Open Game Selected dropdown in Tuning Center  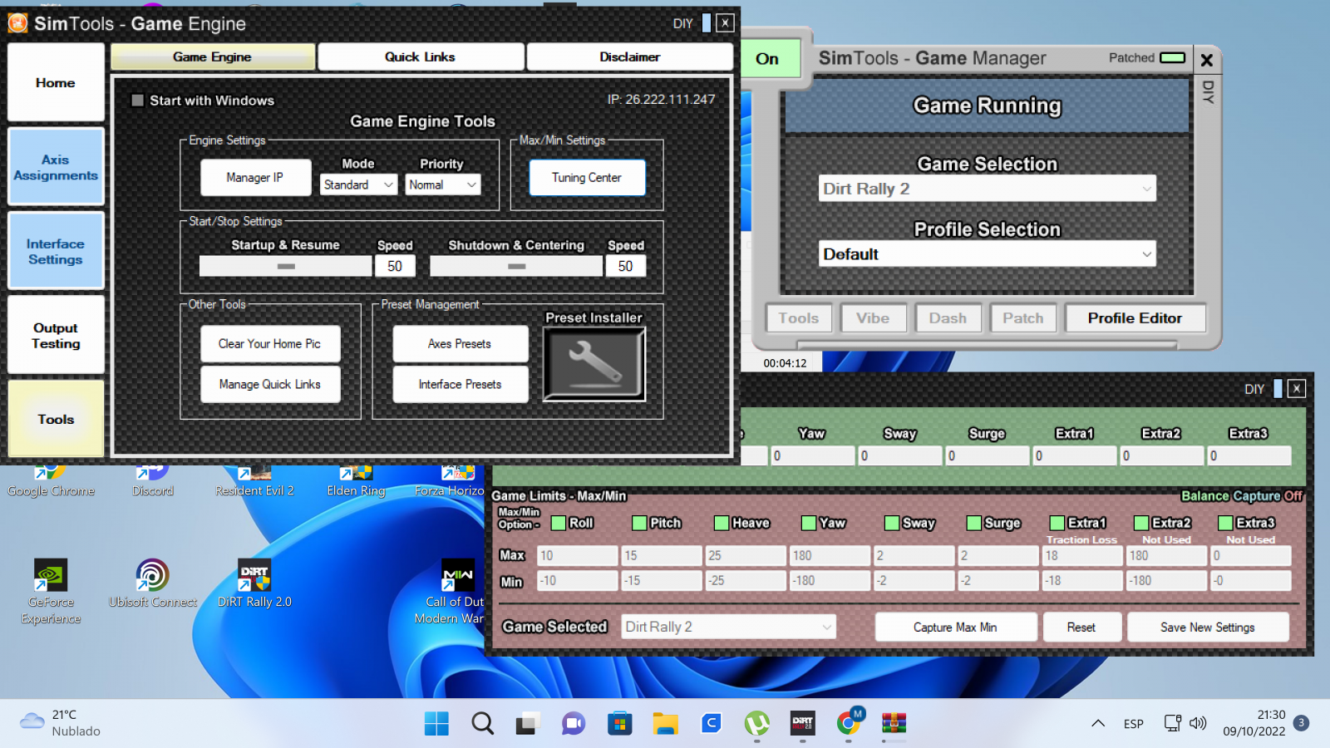729,627
